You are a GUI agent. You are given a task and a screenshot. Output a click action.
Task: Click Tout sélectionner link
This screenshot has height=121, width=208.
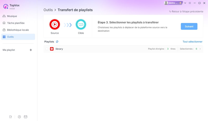pyautogui.click(x=192, y=42)
